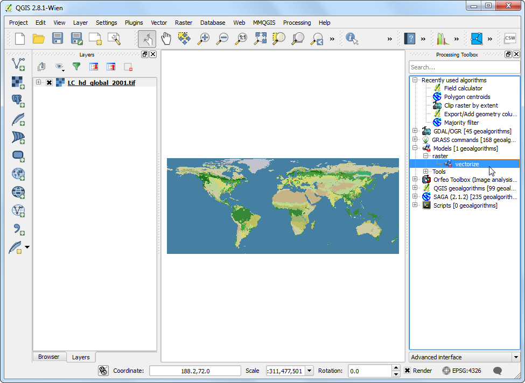
Task: Click the Add Group icon in Layers panel
Action: coord(41,67)
